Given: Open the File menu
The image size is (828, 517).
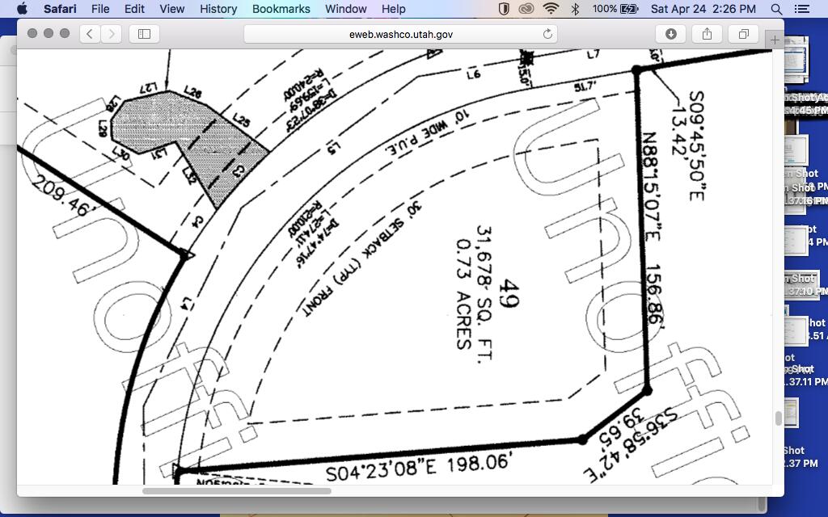Looking at the screenshot, I should click(x=100, y=8).
